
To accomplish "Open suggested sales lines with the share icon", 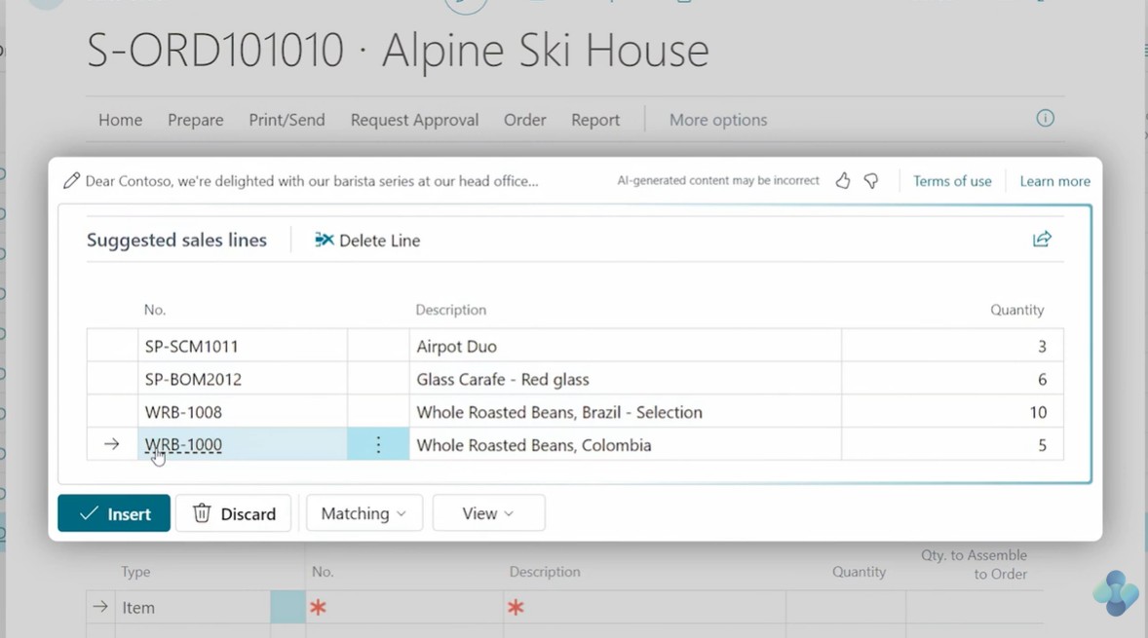I will 1042,239.
